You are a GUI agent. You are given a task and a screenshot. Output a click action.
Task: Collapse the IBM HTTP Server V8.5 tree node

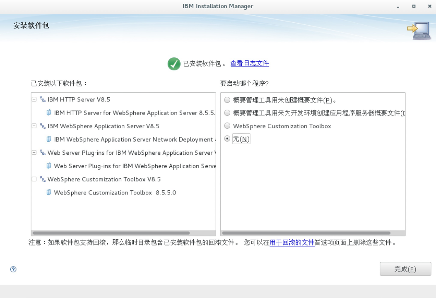pyautogui.click(x=34, y=100)
